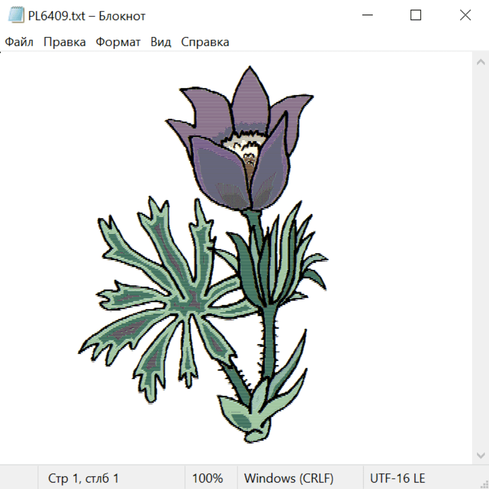Viewport: 489px width, 489px height.
Task: Close the PL6409.txt window
Action: 465,15
